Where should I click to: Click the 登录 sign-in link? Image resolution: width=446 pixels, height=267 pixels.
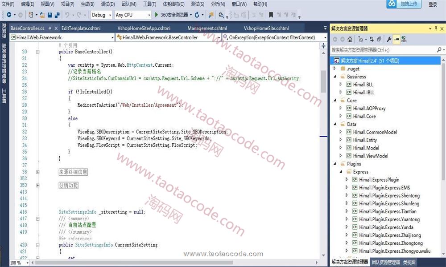click(x=433, y=4)
